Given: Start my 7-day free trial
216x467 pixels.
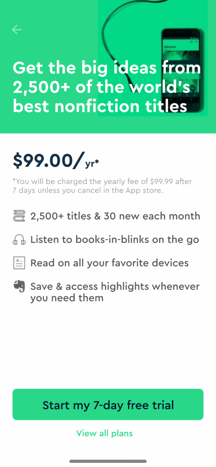Looking at the screenshot, I should (x=108, y=404).
